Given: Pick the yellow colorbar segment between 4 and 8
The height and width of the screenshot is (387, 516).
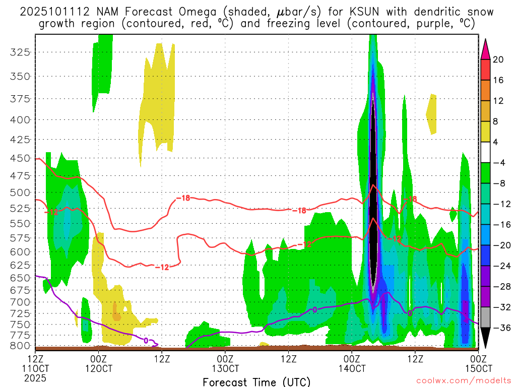Looking at the screenshot, I should coord(485,132).
